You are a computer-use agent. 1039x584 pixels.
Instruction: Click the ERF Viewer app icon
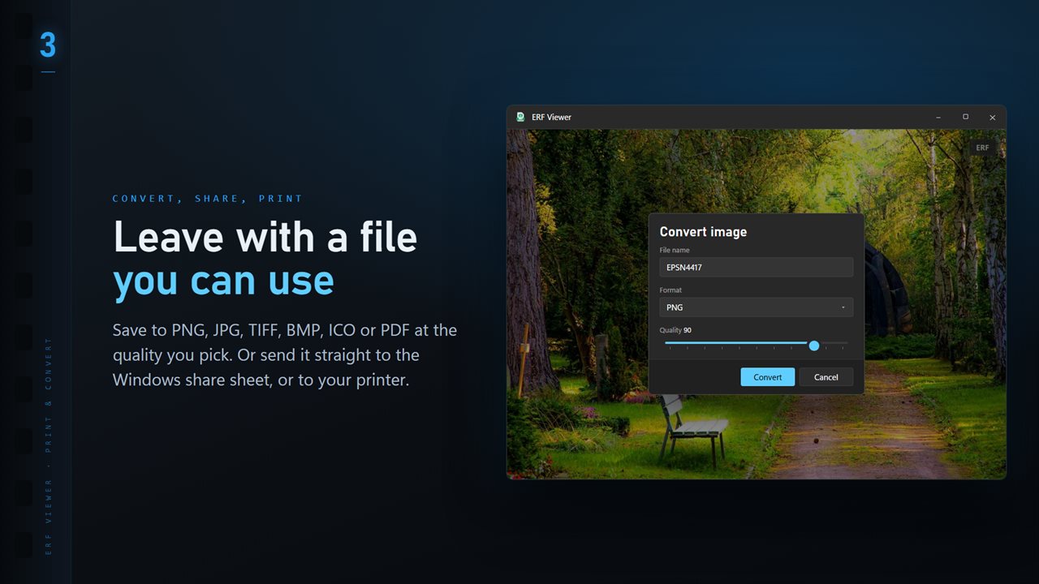pos(520,117)
